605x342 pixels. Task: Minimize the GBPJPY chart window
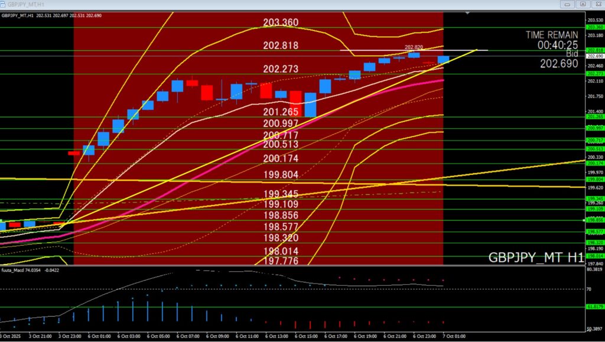[568, 4]
